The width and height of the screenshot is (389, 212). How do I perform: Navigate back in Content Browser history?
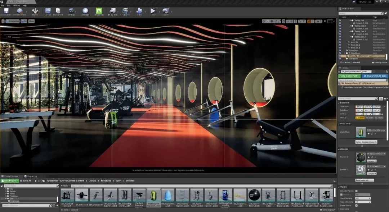coord(35,181)
